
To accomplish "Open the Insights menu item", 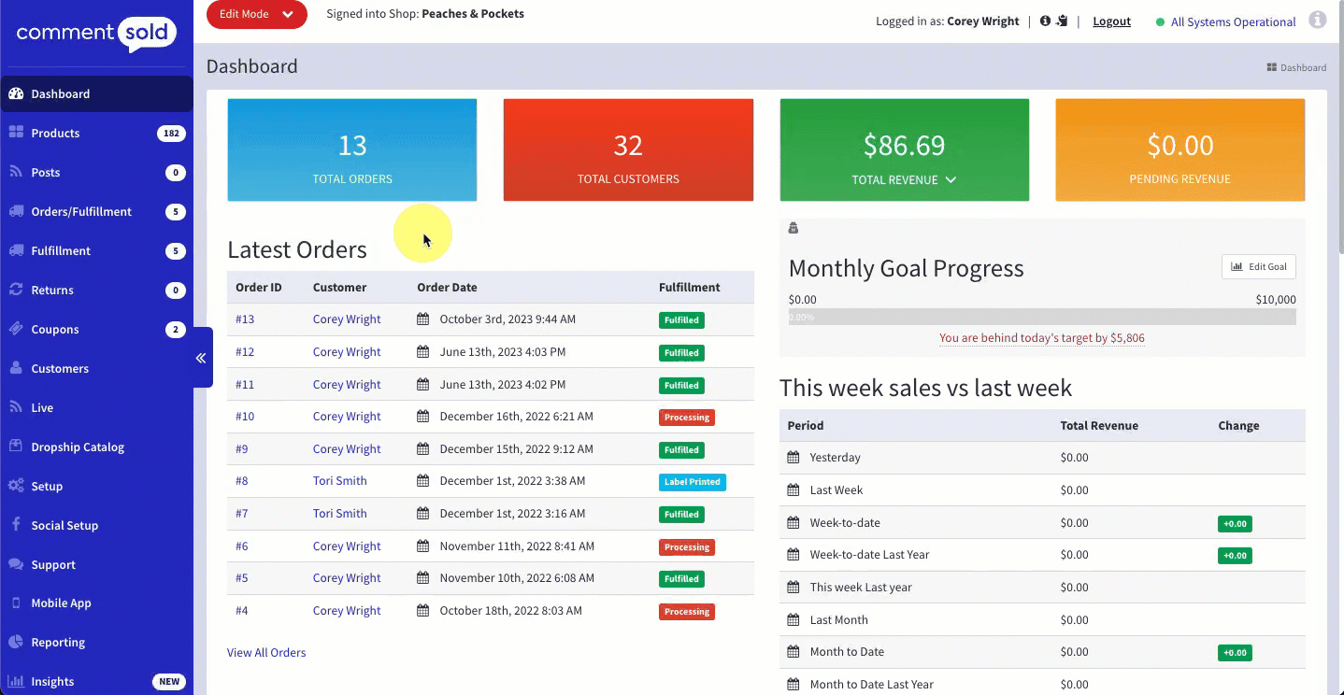I will (52, 681).
